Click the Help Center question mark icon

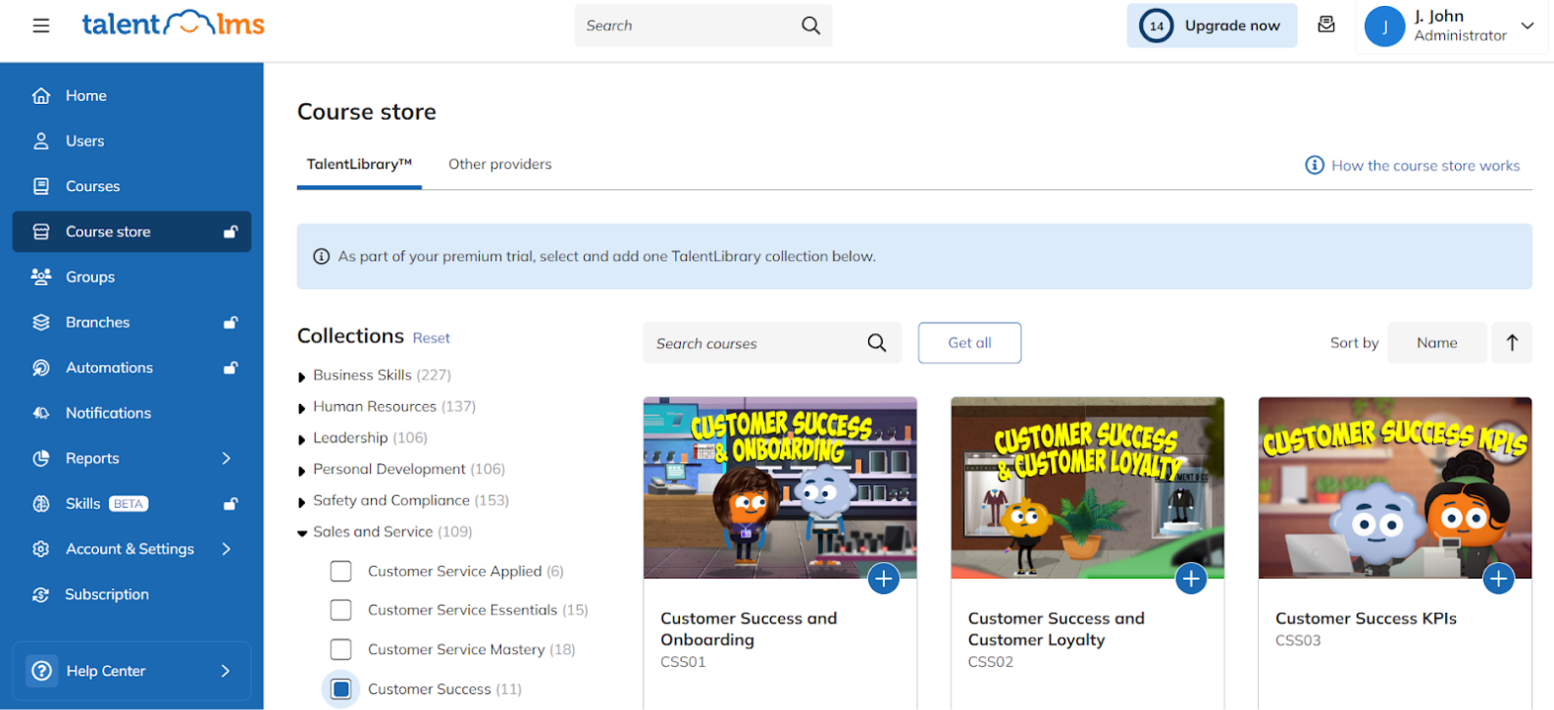coord(41,671)
